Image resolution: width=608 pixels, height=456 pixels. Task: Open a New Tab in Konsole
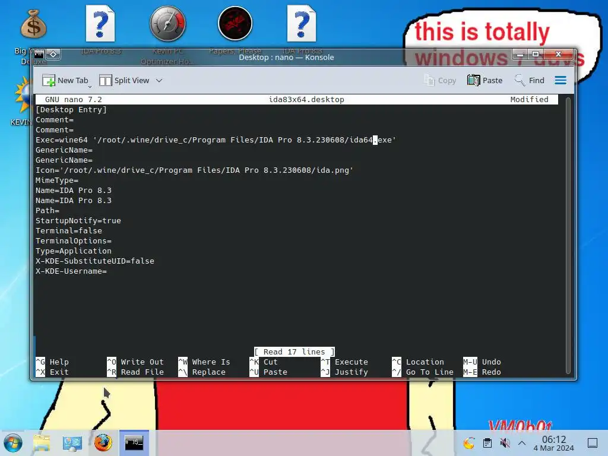click(65, 80)
